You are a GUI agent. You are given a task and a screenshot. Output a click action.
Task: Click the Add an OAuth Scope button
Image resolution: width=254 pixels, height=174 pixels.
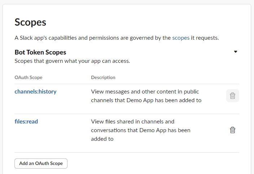[x=41, y=164]
